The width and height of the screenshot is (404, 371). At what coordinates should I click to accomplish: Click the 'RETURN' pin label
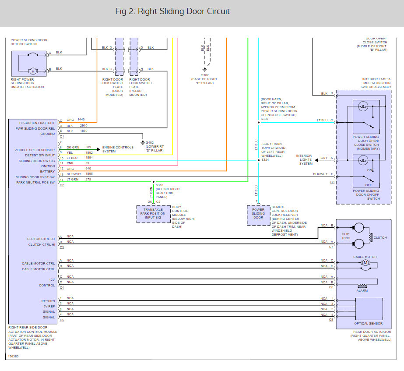48,301
